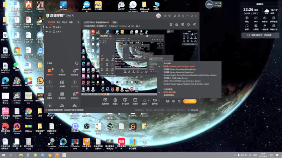The image size is (282, 158).
Task: Expand the microphone device arrow
Action: click(x=148, y=101)
